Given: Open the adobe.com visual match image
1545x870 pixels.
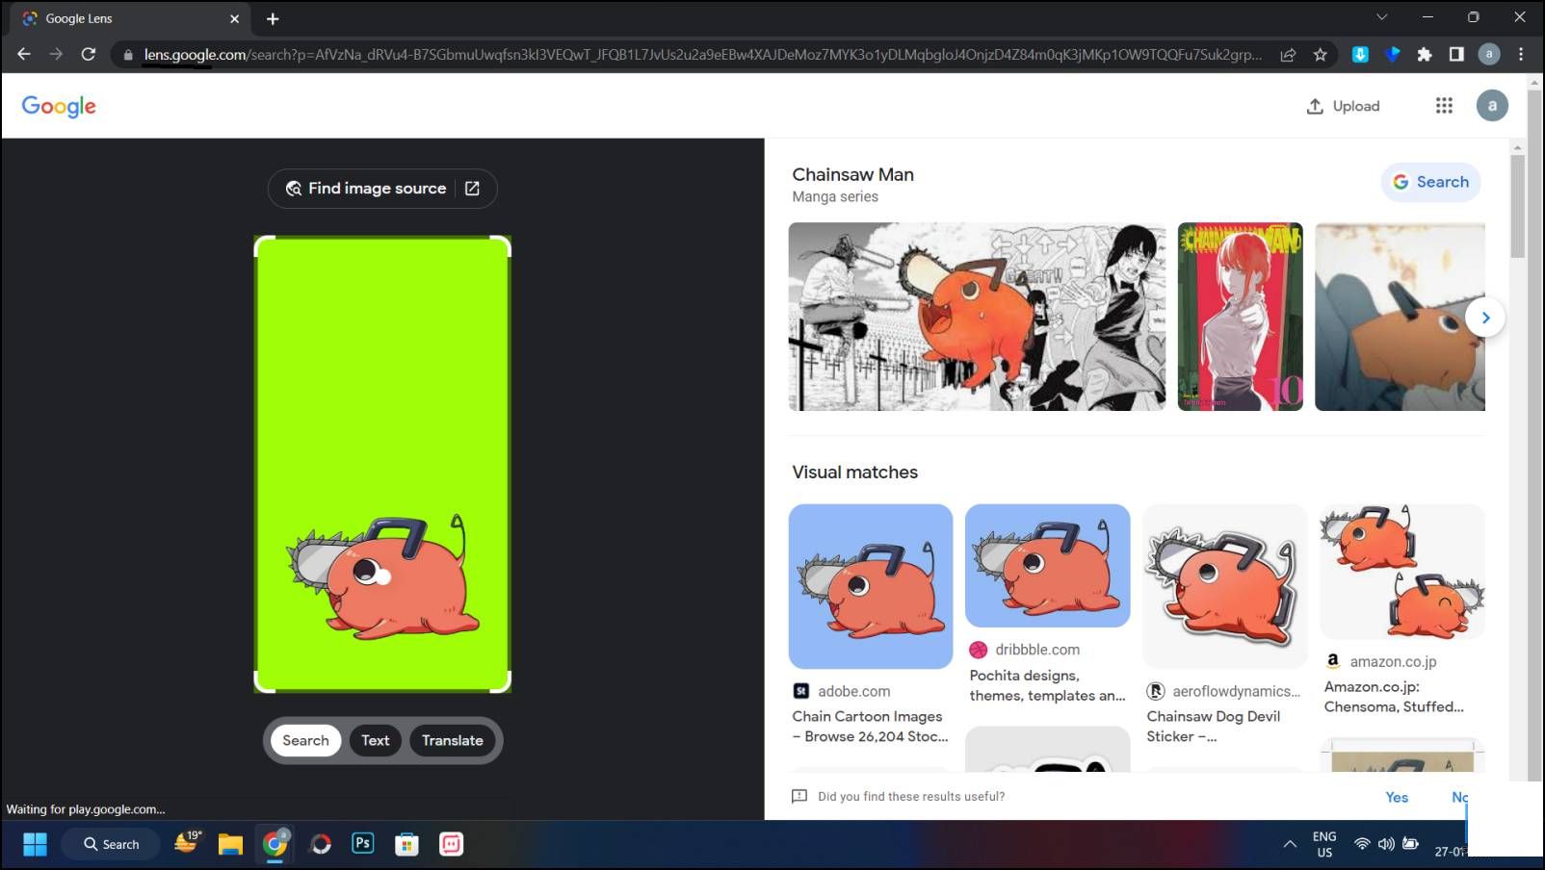Looking at the screenshot, I should click(x=871, y=586).
